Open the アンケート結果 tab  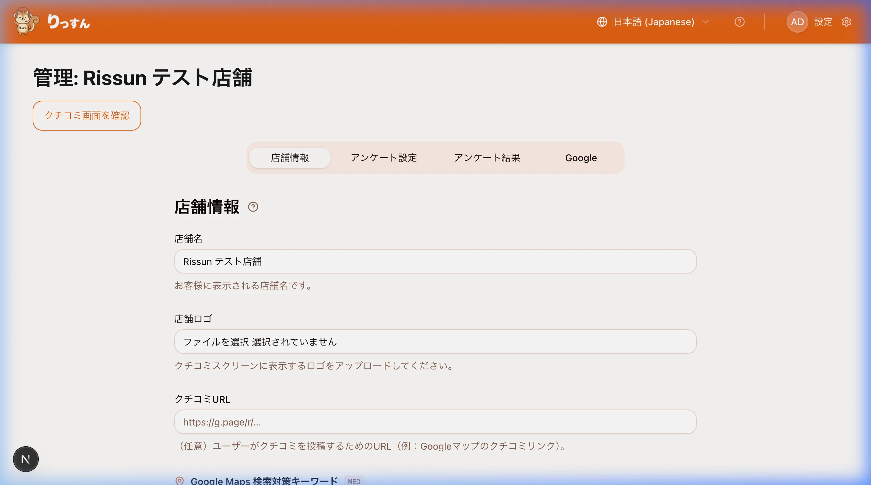click(487, 158)
